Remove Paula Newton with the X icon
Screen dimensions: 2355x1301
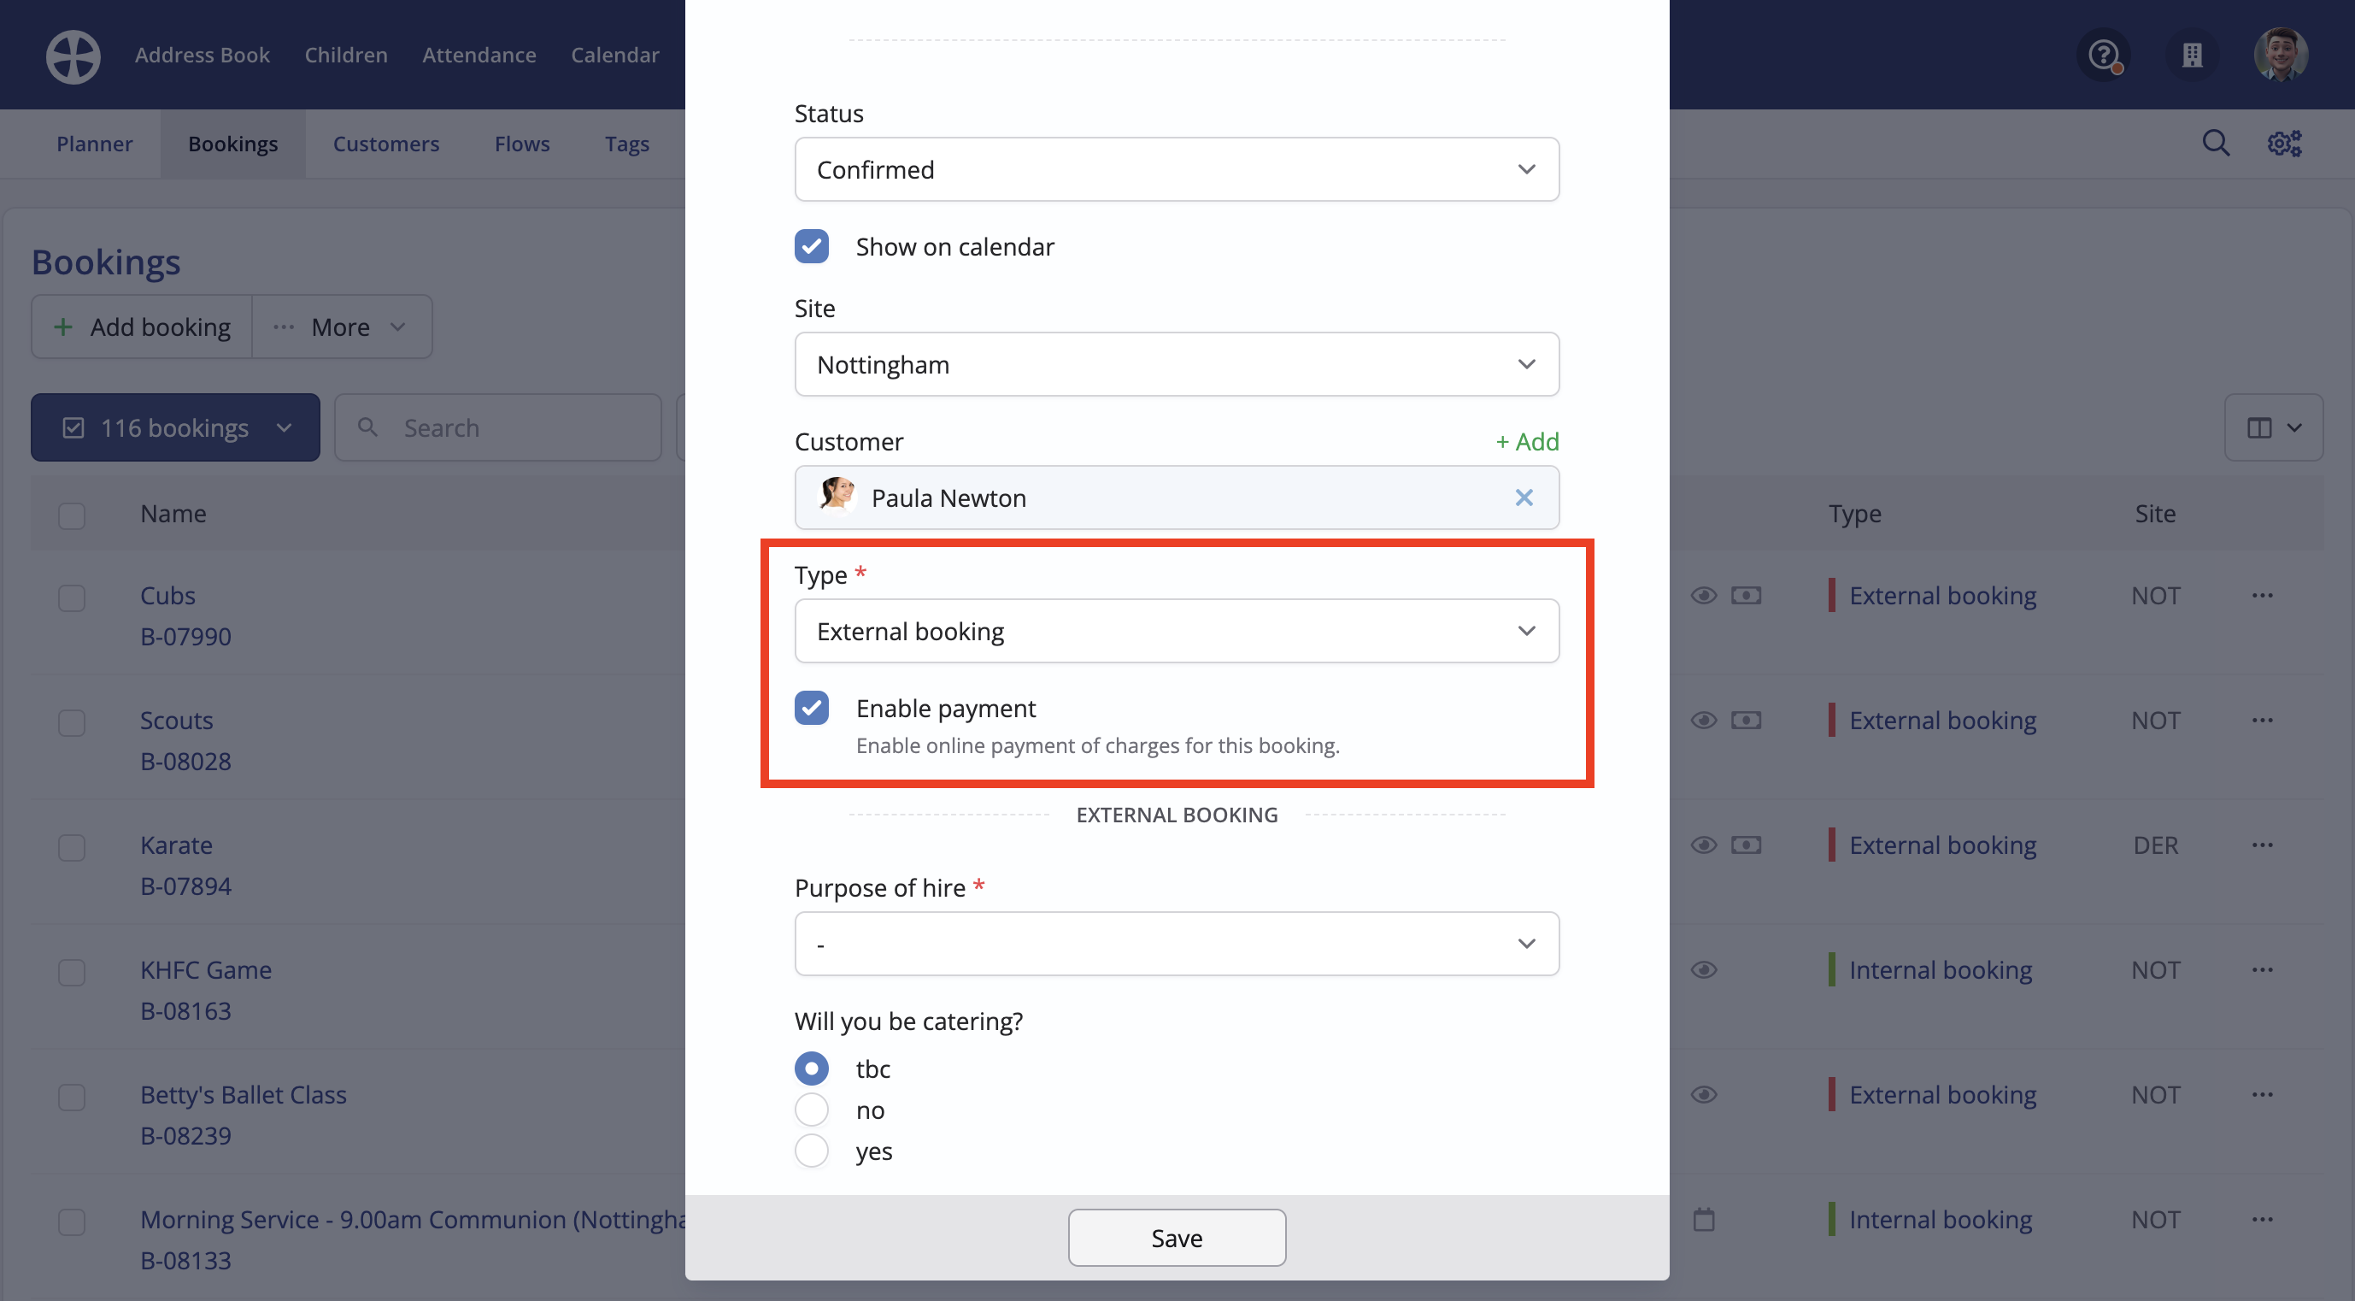(1523, 497)
